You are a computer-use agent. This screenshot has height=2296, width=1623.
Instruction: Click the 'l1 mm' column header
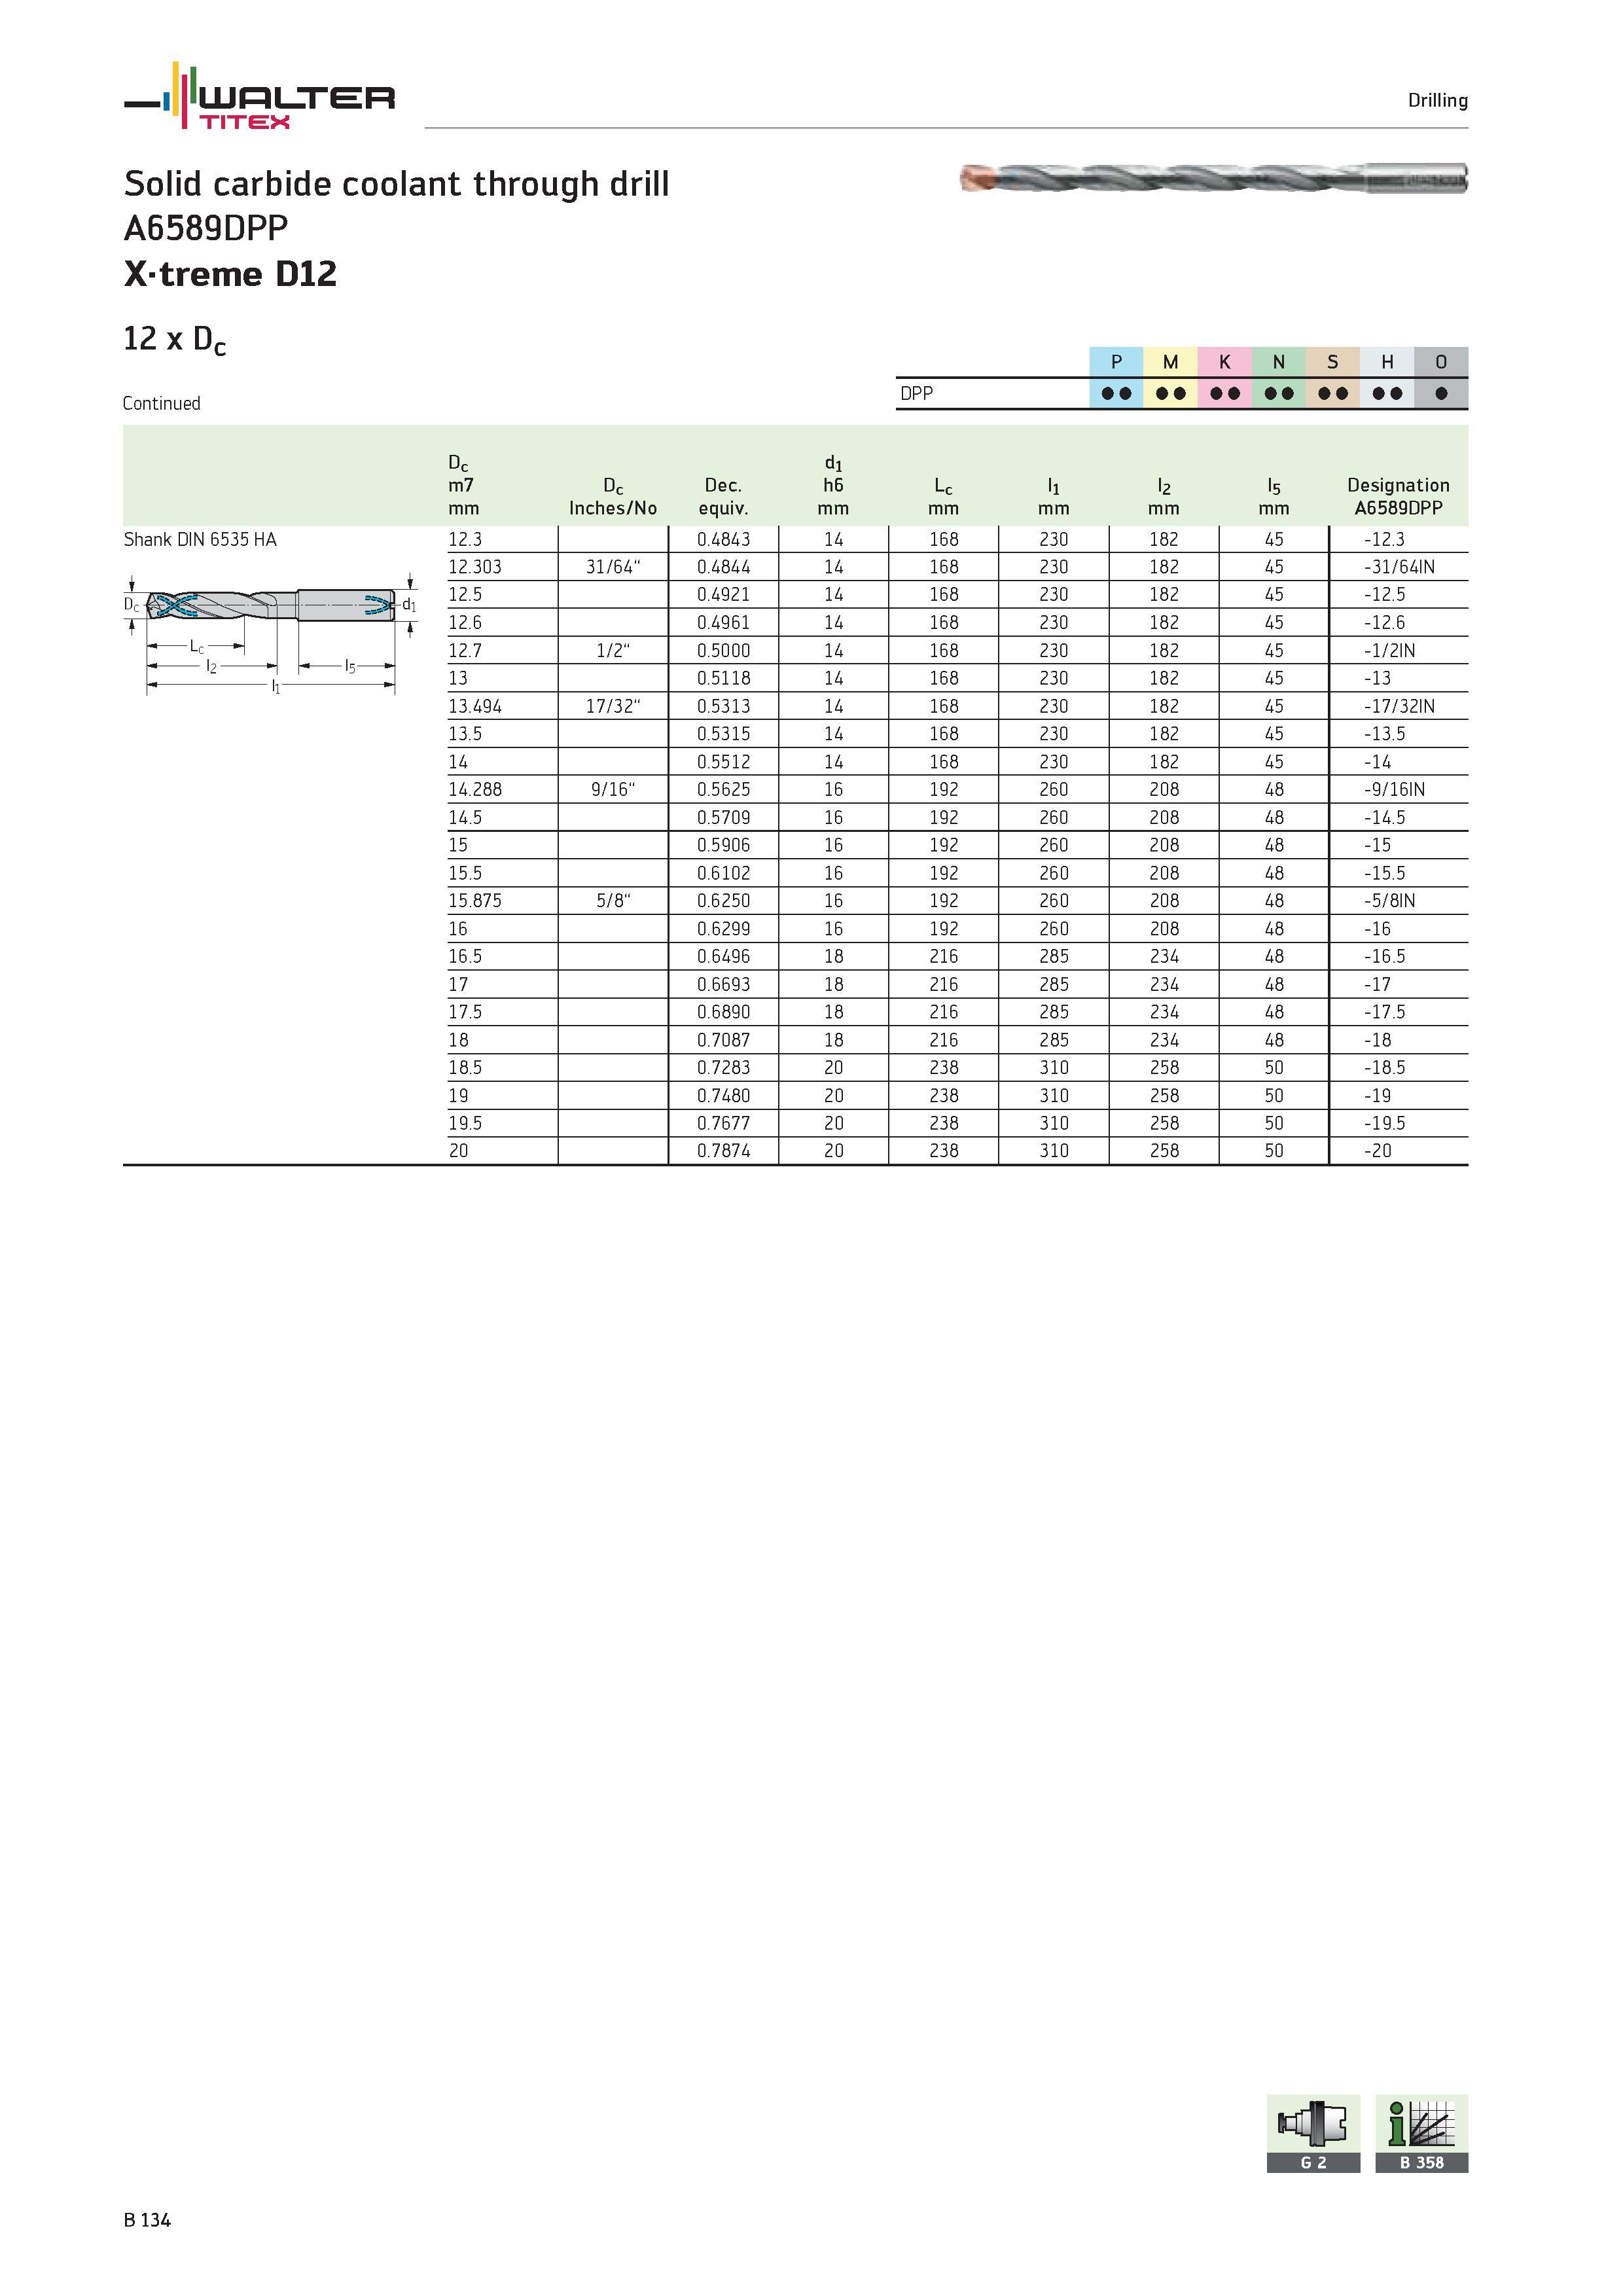point(1053,497)
